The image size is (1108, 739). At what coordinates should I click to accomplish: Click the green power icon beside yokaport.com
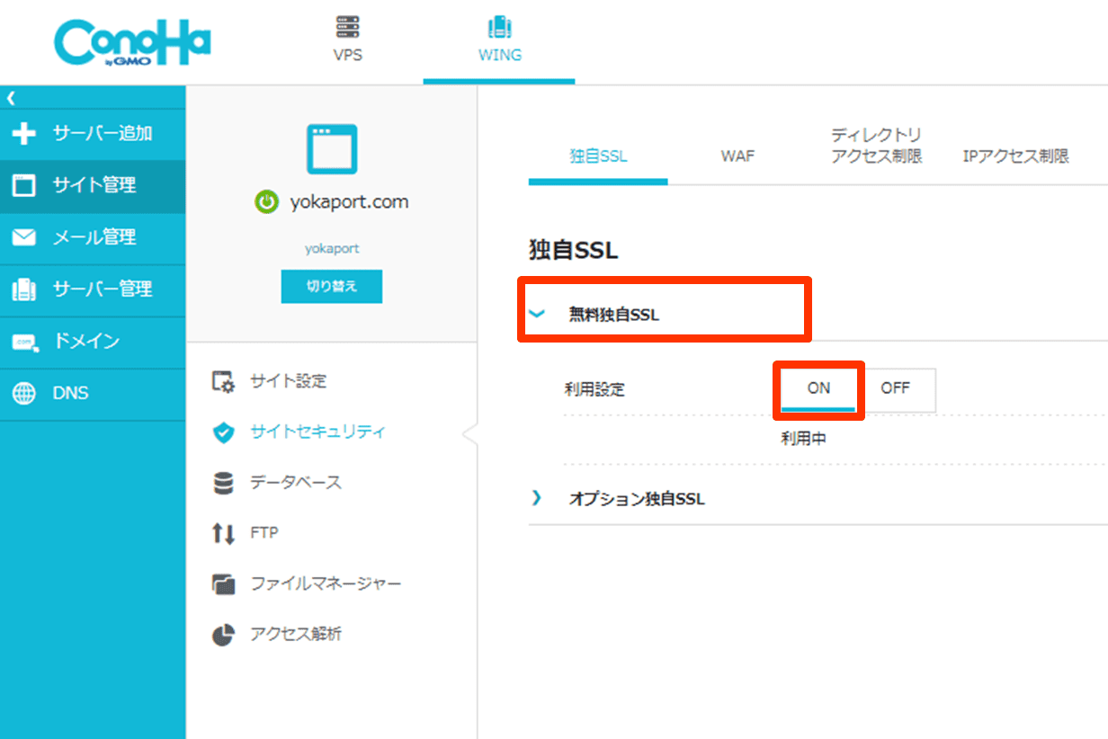(266, 202)
